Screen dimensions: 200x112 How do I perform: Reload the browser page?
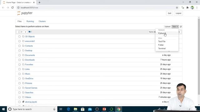coord(12,7)
